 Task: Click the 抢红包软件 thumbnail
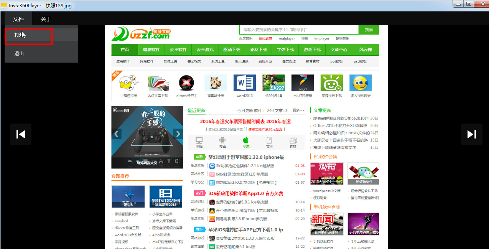[364, 173]
